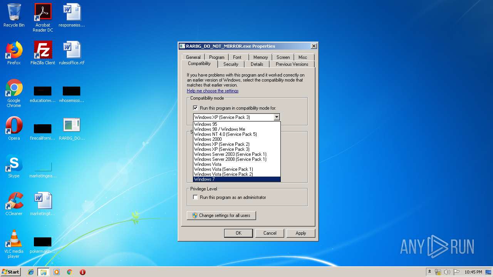Screen dimensions: 493x277
Task: Select the RARBG_DO desktop executable icon
Action: pos(72,128)
